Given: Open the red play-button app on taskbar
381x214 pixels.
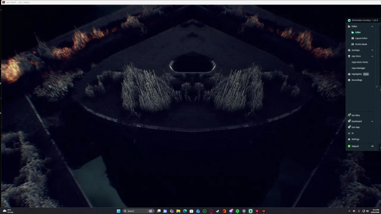Looking at the screenshot, I should (257, 211).
